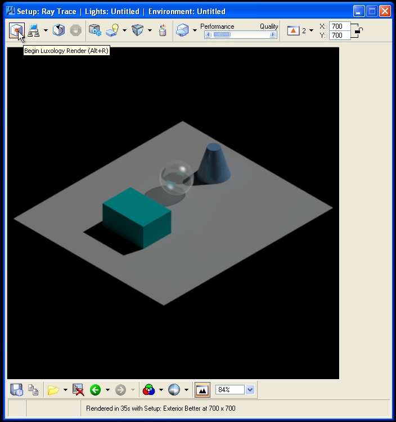Minimize the render dialog window
396x422 pixels.
tap(359, 11)
